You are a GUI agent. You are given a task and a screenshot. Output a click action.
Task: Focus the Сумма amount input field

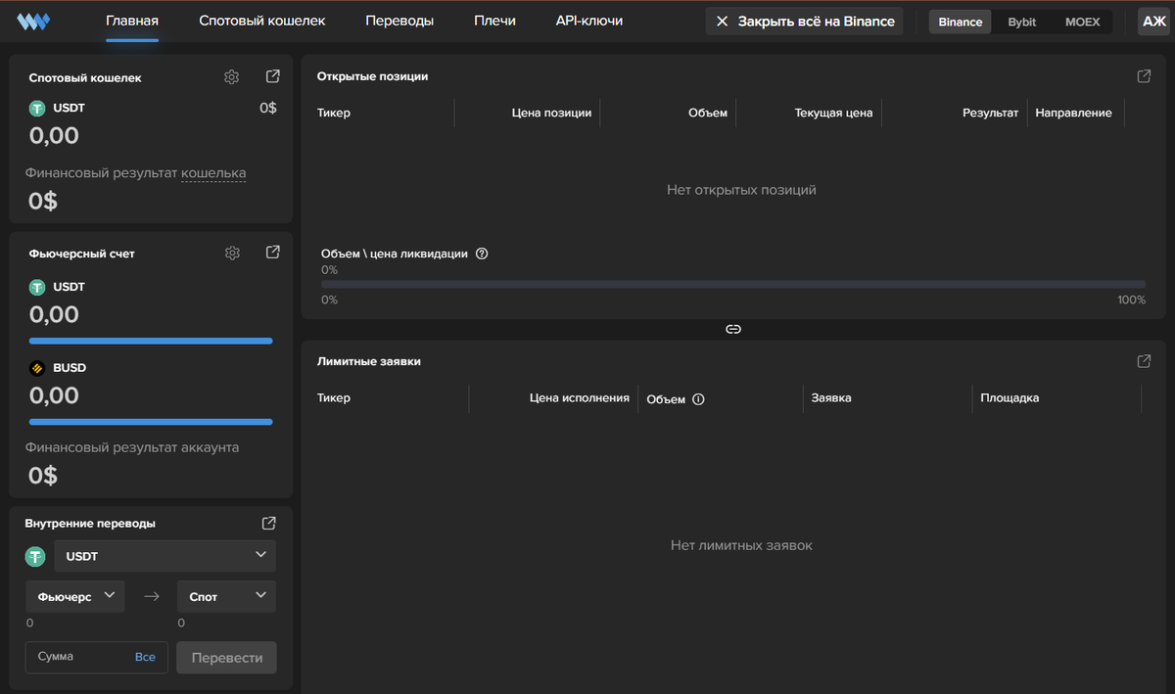tap(97, 657)
